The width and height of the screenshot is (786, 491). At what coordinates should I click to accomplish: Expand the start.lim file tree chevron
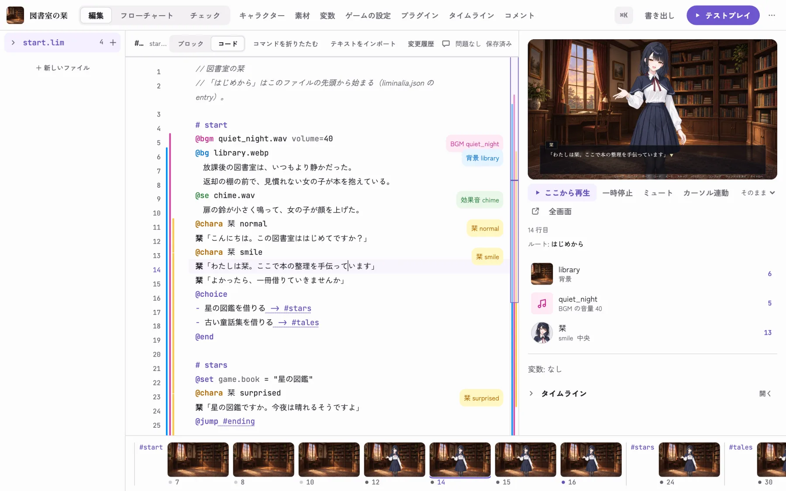point(13,42)
